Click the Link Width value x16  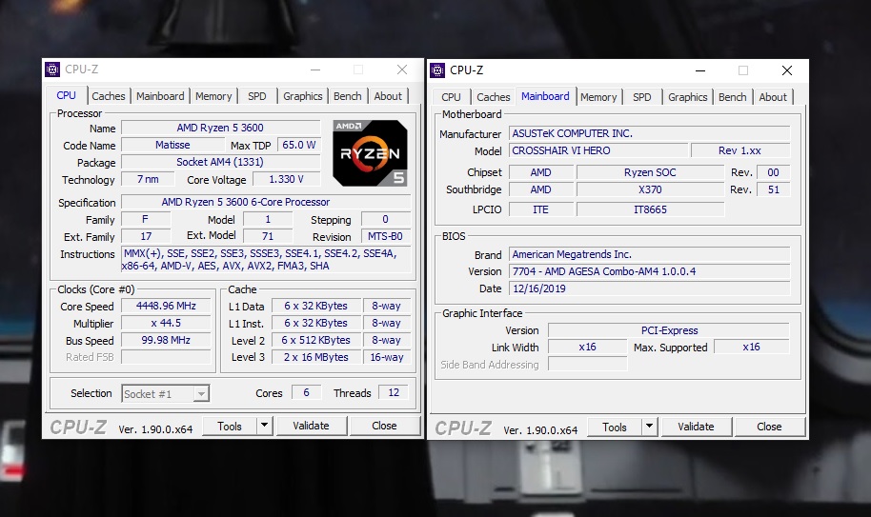(x=588, y=347)
